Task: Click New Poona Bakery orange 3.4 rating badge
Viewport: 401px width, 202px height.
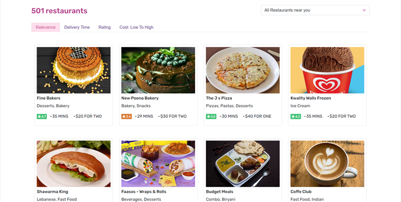Action: pos(127,117)
